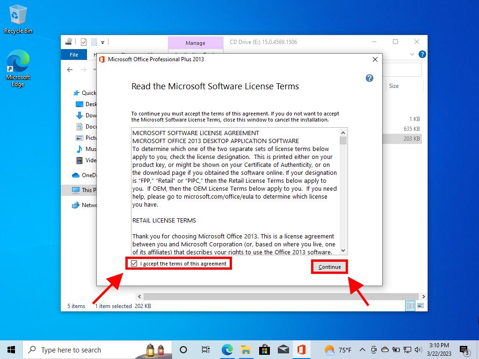Open the Cortana circle icon

pos(183,350)
